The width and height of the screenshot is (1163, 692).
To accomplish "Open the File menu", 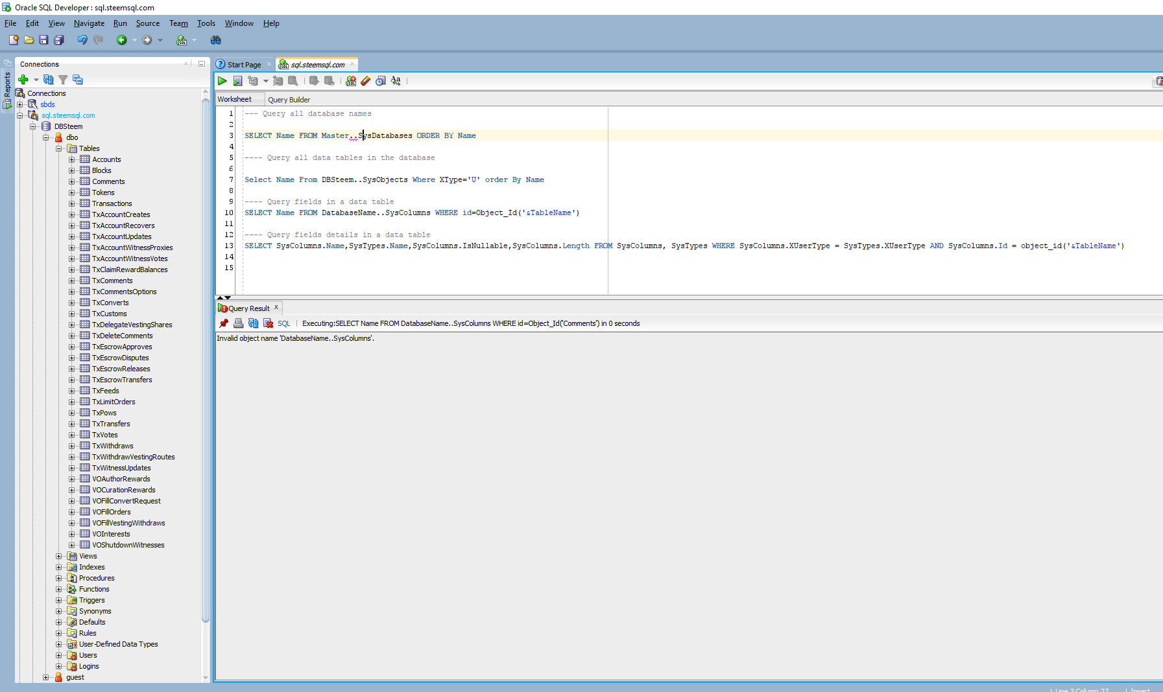I will pyautogui.click(x=10, y=23).
